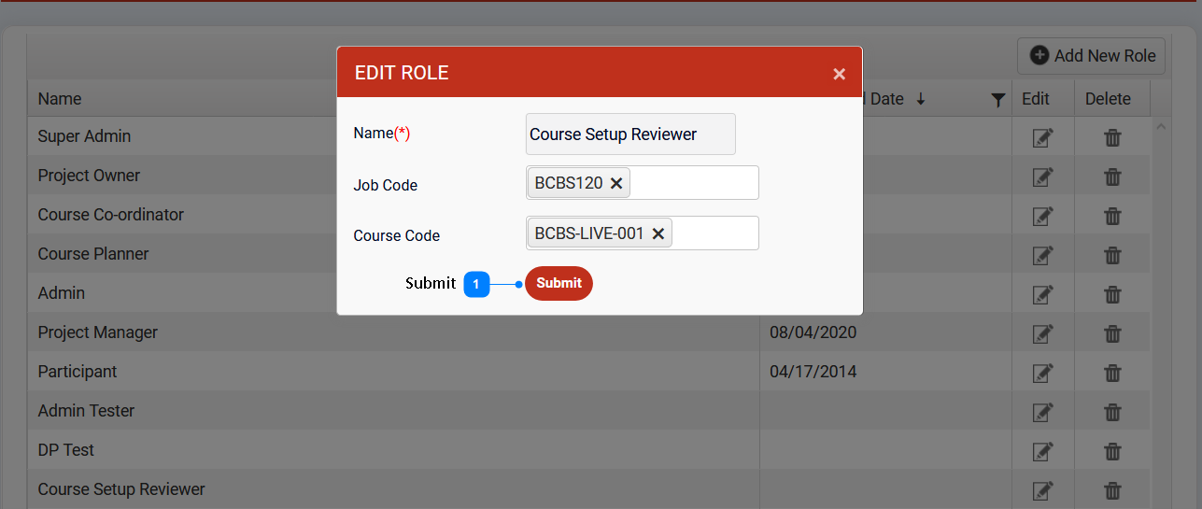Screen dimensions: 1202x509
Task: Remove the BCBS-LIVE-001 course code tag
Action: (658, 234)
